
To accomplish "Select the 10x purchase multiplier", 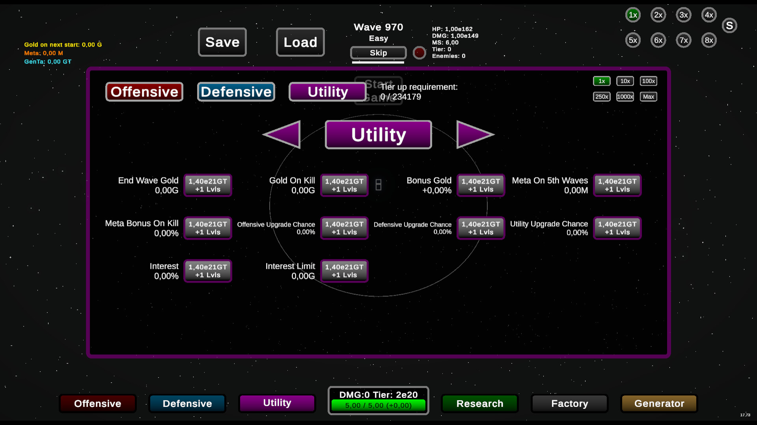I will pyautogui.click(x=625, y=81).
